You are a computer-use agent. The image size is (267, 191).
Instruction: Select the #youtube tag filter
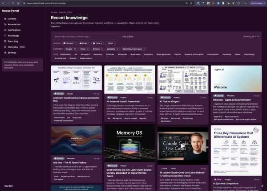(x=110, y=54)
